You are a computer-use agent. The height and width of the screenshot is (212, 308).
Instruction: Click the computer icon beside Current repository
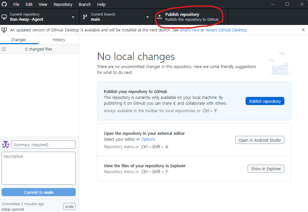pyautogui.click(x=4, y=17)
